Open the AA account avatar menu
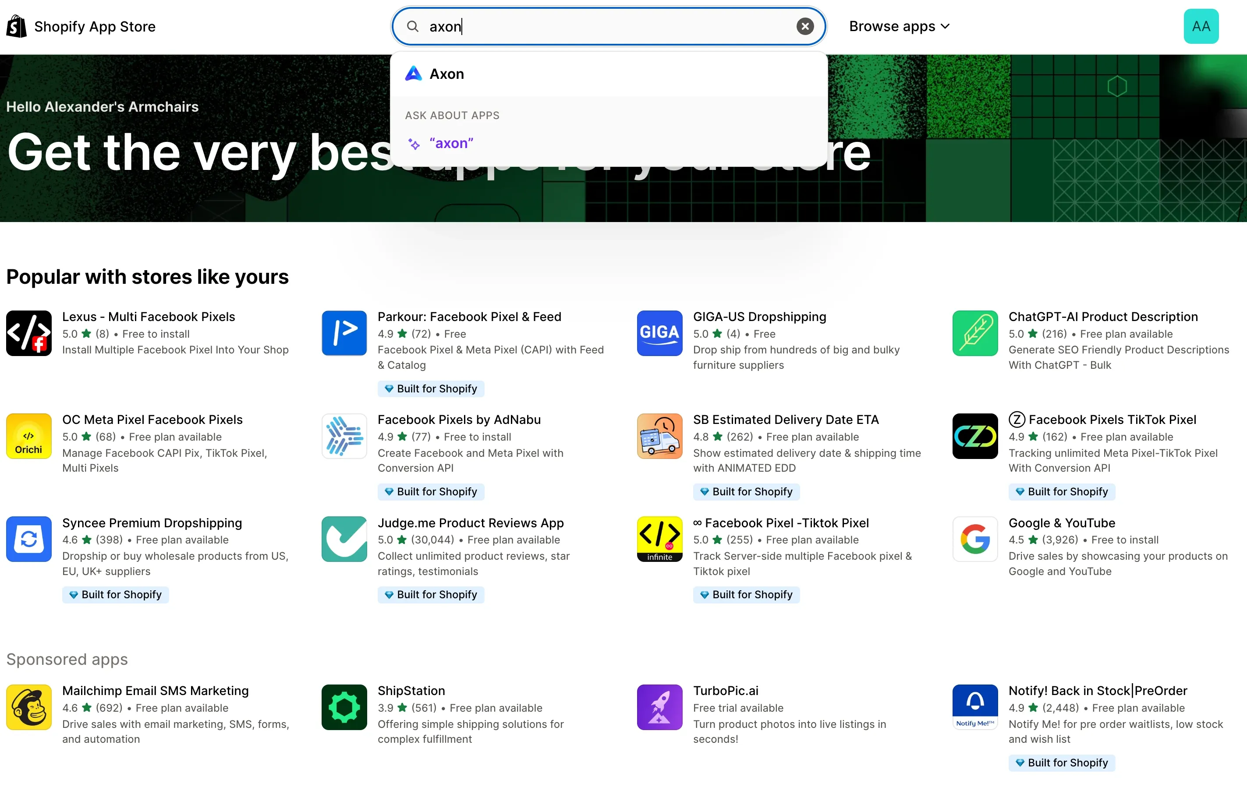The image size is (1247, 787). pyautogui.click(x=1201, y=26)
